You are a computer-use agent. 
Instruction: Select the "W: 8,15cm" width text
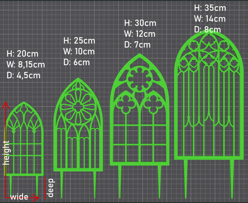(x=26, y=64)
